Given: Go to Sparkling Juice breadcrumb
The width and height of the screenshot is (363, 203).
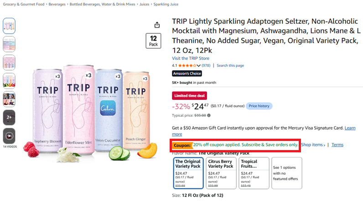Looking at the screenshot, I should coord(166,4).
